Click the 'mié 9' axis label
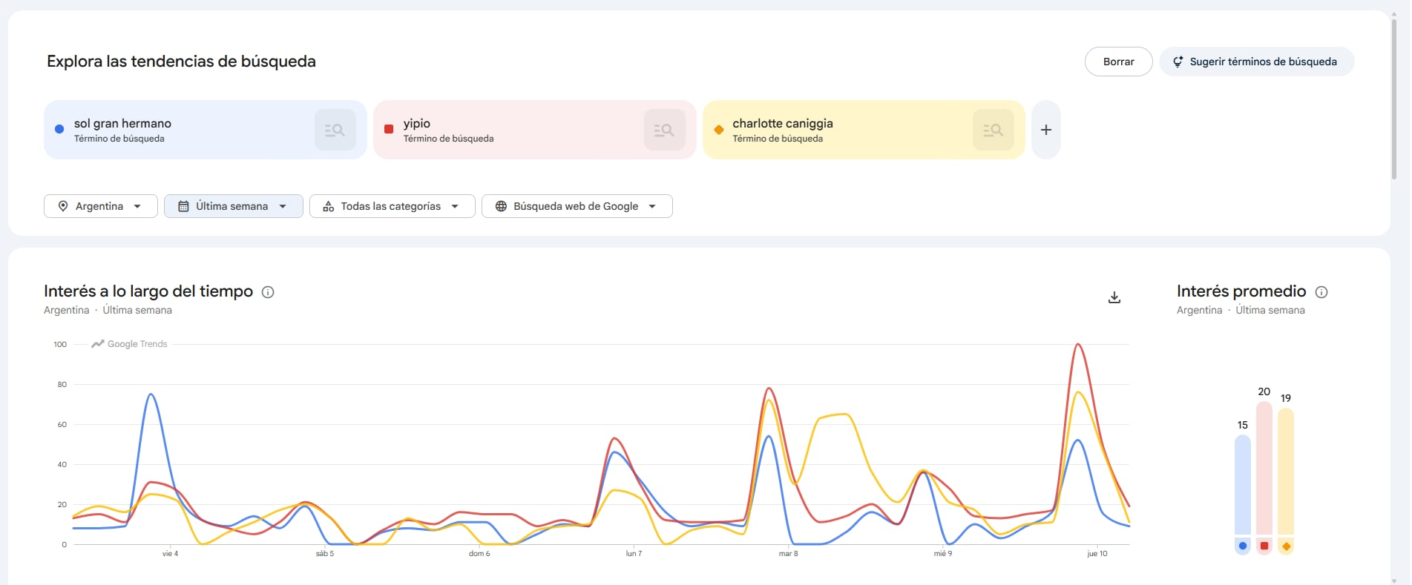Image resolution: width=1412 pixels, height=585 pixels. 943,554
